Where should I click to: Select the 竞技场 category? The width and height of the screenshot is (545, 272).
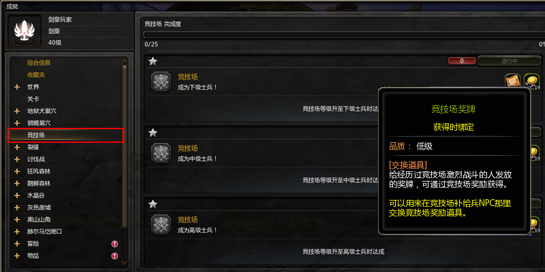[x=65, y=135]
